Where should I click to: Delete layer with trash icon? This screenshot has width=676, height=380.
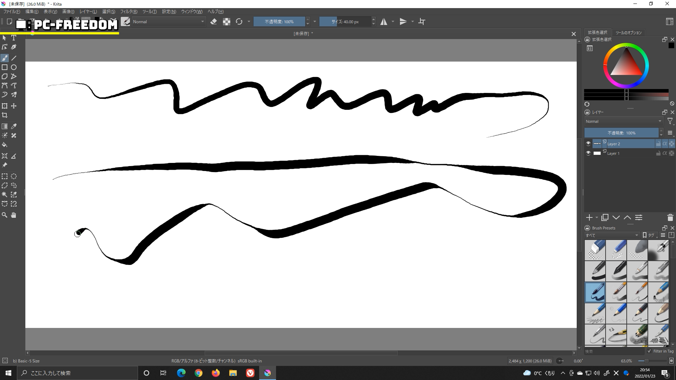670,218
